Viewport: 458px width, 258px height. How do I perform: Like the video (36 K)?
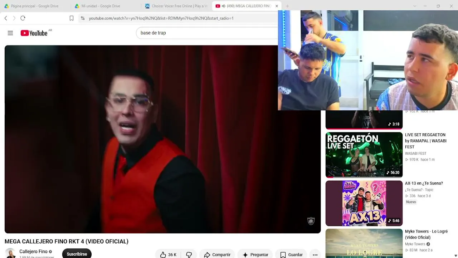168,255
